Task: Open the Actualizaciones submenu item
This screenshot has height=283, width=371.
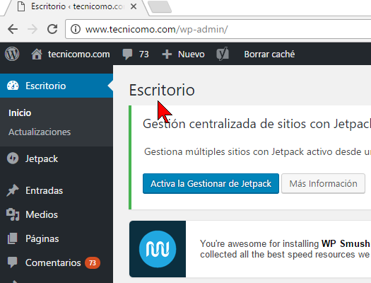Action: coord(40,132)
